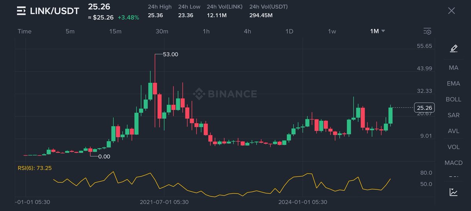
Task: Close the chart view with X
Action: [451, 11]
